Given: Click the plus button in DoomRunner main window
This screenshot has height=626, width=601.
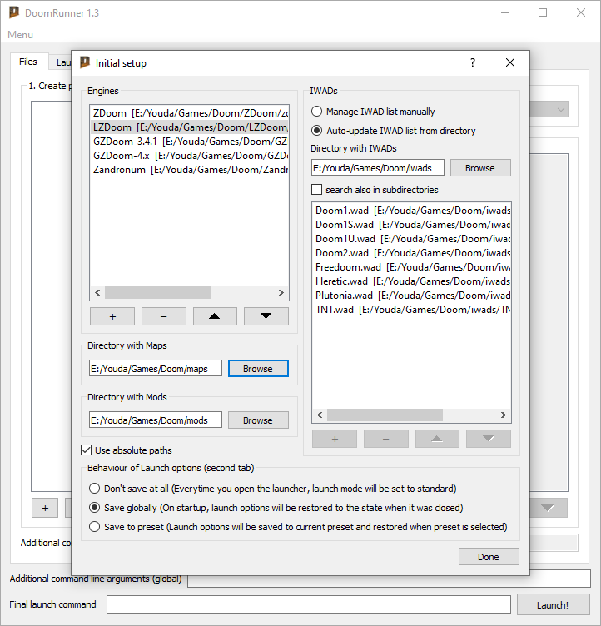Looking at the screenshot, I should 45,508.
